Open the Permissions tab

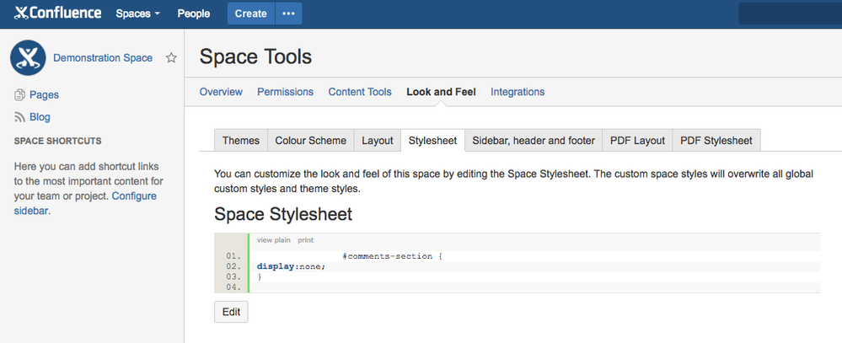285,92
